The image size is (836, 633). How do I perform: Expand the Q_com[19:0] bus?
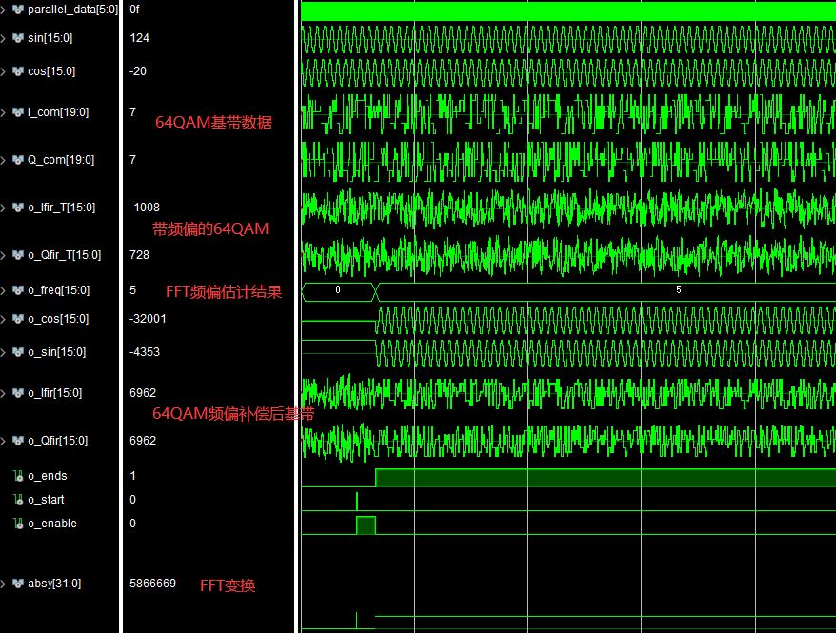(3, 160)
